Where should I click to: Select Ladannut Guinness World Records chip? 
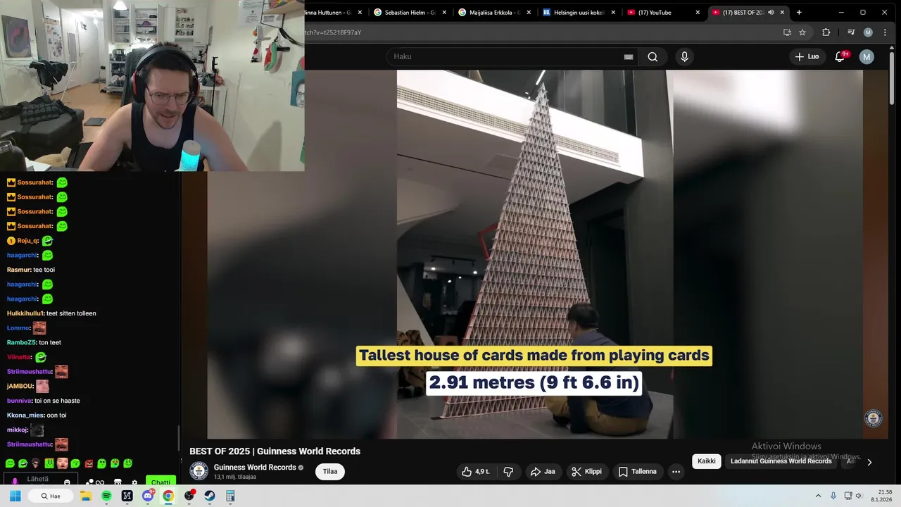coord(781,461)
